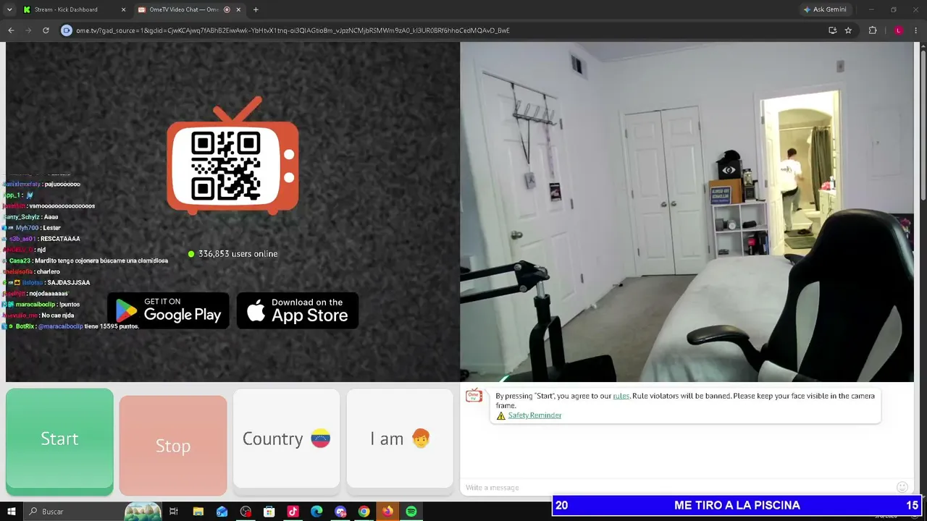Viewport: 927px width, 521px height.
Task: Click the OmeTV avatar beside the rules notice
Action: (474, 395)
